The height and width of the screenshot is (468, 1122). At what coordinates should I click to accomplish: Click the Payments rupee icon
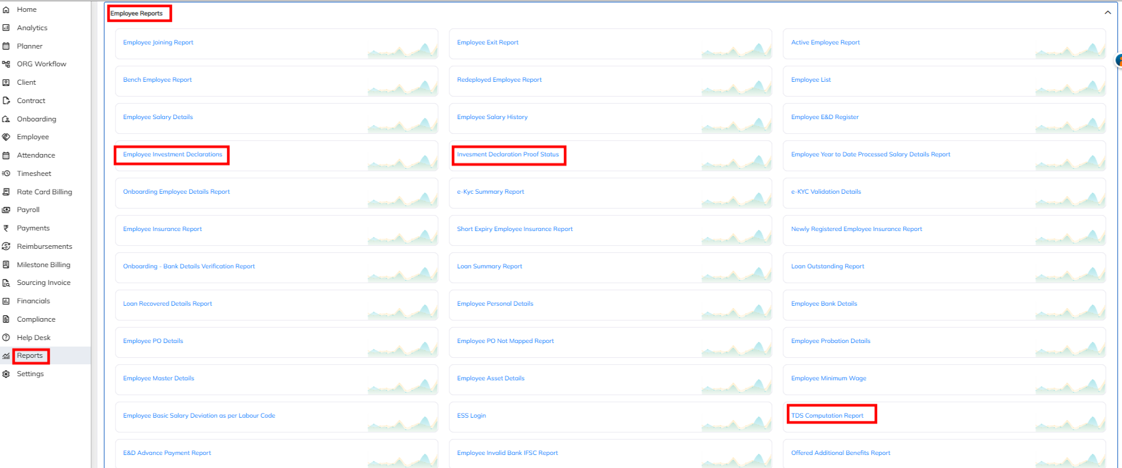point(6,228)
